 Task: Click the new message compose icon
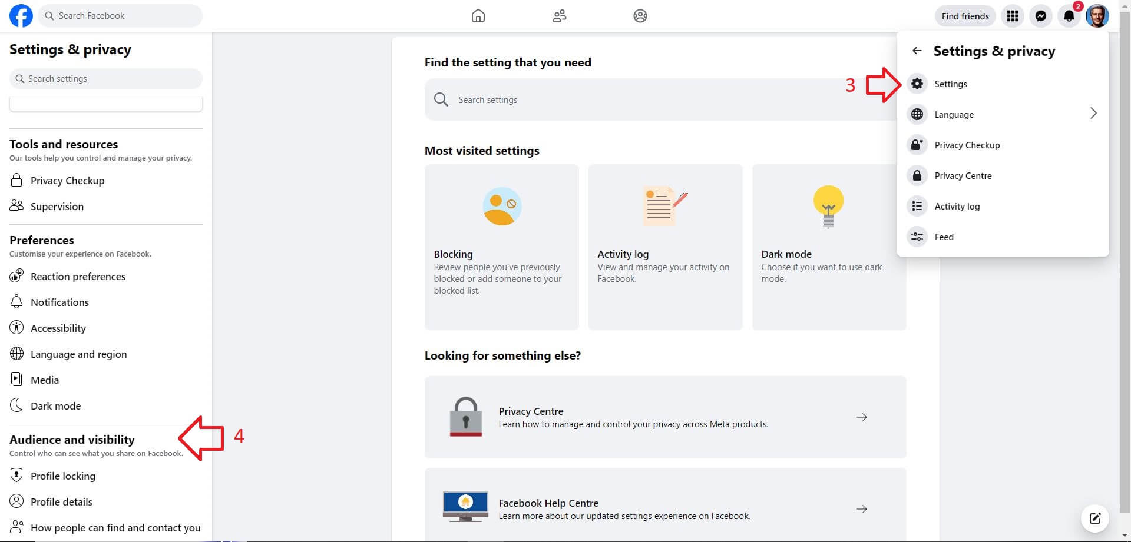[x=1095, y=518]
